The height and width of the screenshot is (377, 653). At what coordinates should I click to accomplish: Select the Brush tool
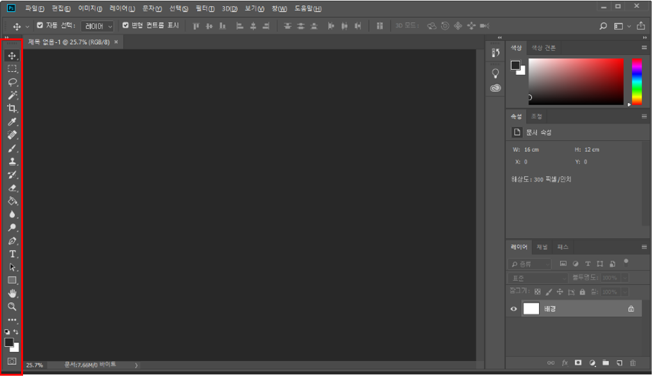point(12,148)
